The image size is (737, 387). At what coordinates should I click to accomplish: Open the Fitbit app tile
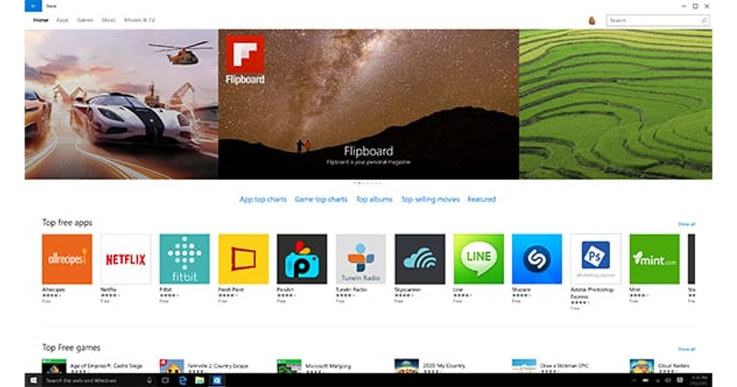point(184,259)
